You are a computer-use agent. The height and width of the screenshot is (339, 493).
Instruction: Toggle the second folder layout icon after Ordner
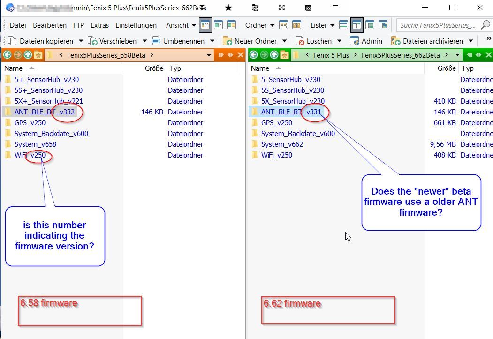point(296,25)
